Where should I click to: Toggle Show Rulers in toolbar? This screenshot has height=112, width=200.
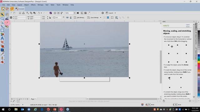click(82, 13)
